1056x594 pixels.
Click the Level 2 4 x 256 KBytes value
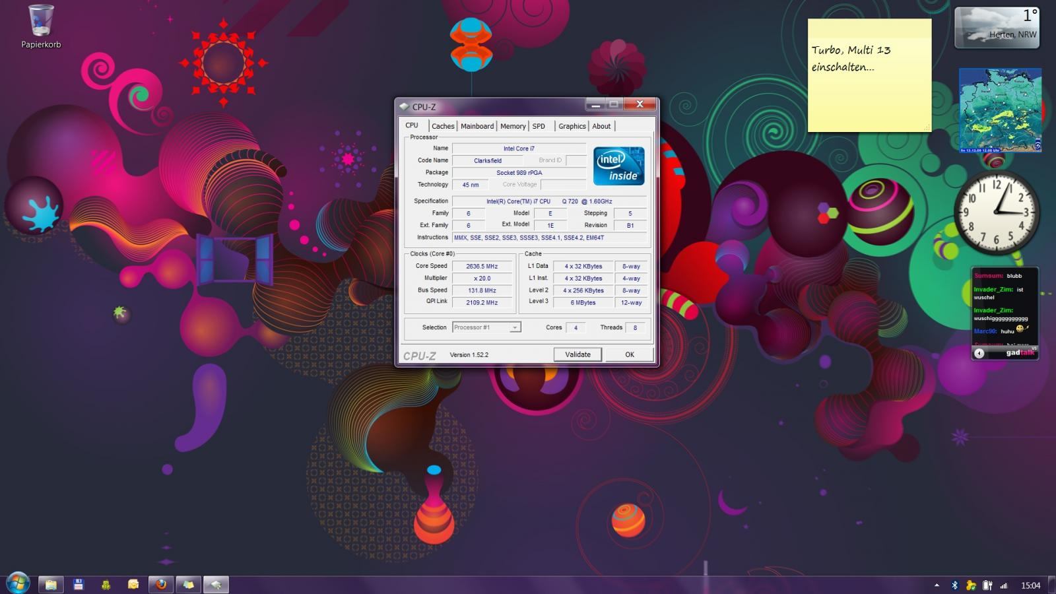(583, 290)
